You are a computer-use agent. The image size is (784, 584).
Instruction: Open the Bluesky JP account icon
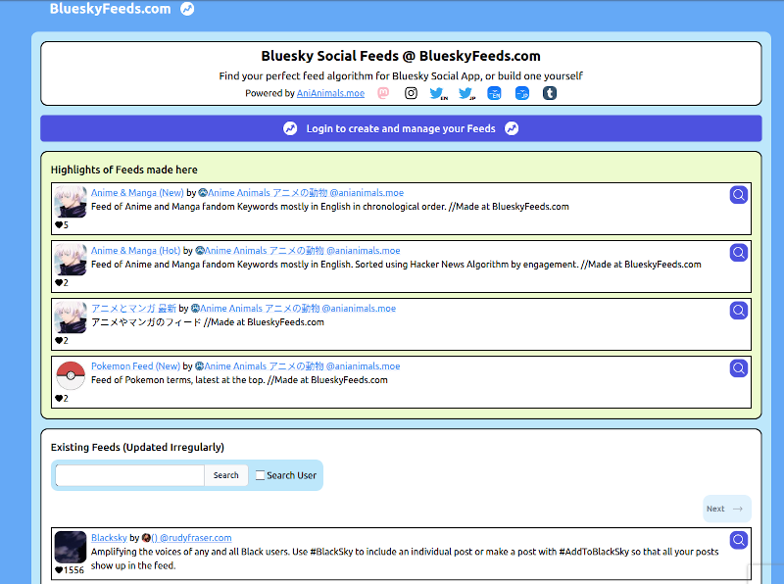point(522,93)
